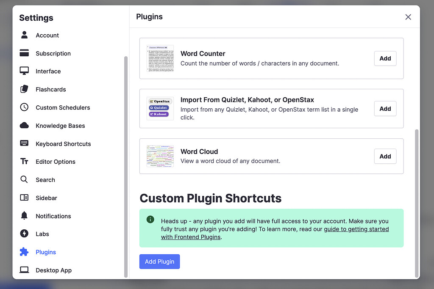Click the Plugins puzzle piece icon

(x=24, y=252)
